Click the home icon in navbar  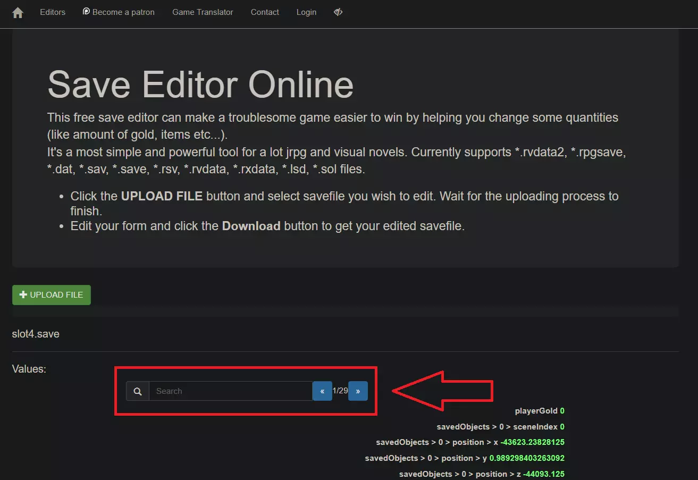[18, 13]
